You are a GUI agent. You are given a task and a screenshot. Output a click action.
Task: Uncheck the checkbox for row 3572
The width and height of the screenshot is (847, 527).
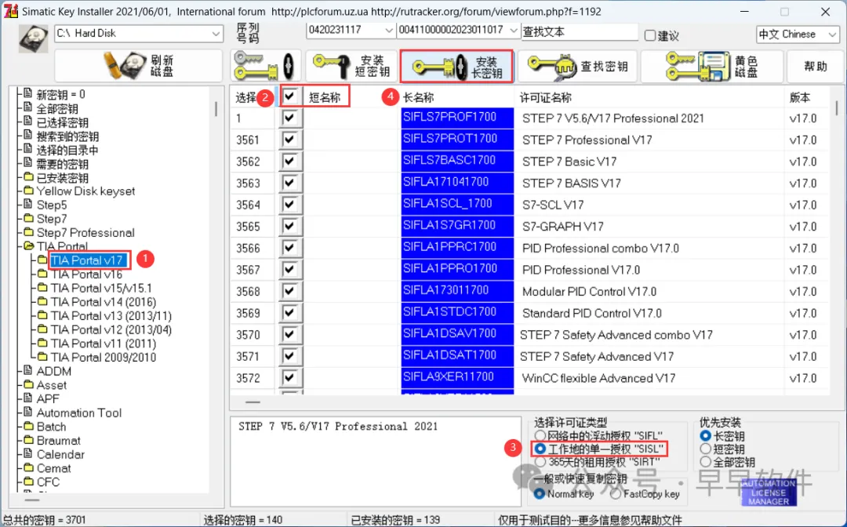coord(290,377)
